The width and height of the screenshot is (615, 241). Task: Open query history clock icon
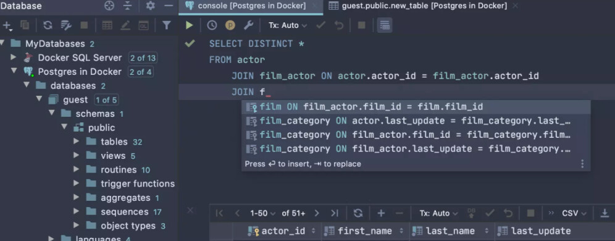pyautogui.click(x=212, y=25)
